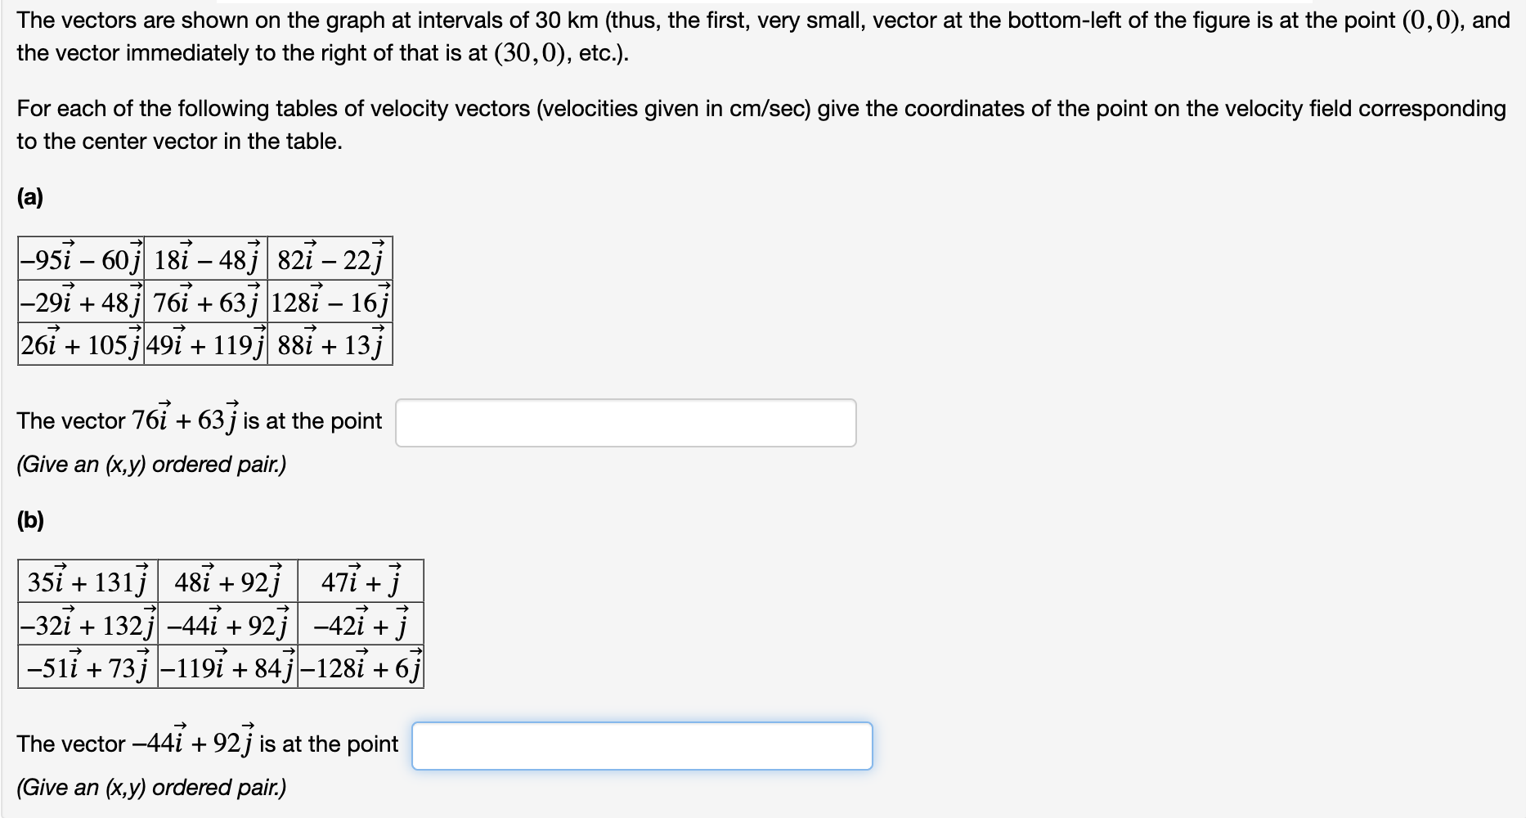Select the 128i - 16j cell
The height and width of the screenshot is (818, 1526).
point(329,303)
